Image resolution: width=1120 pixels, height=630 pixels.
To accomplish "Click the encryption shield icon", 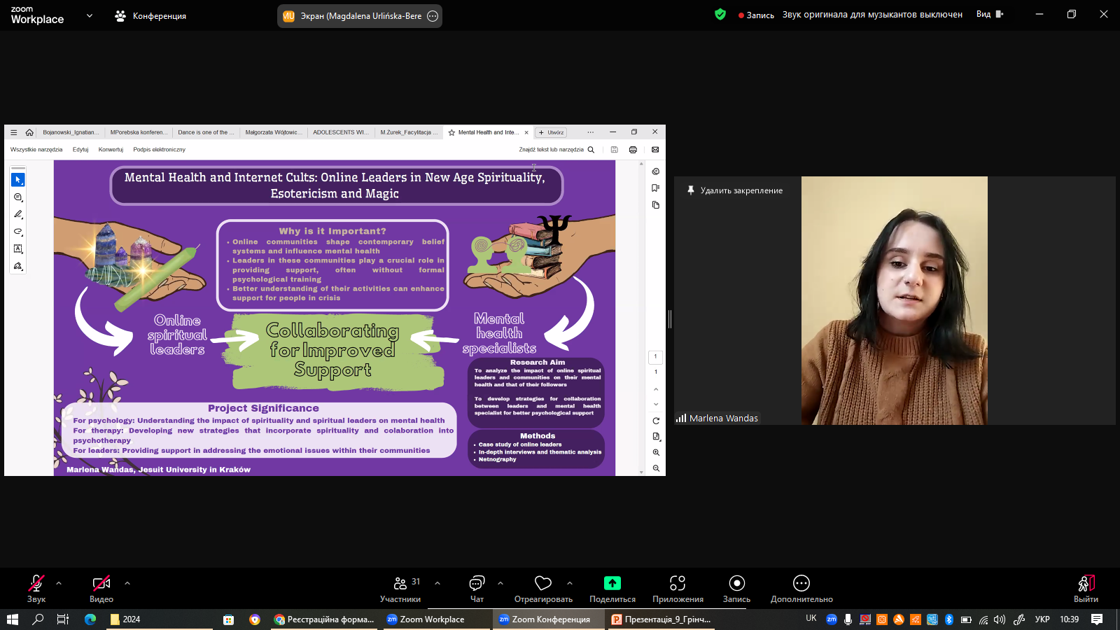I will tap(720, 15).
